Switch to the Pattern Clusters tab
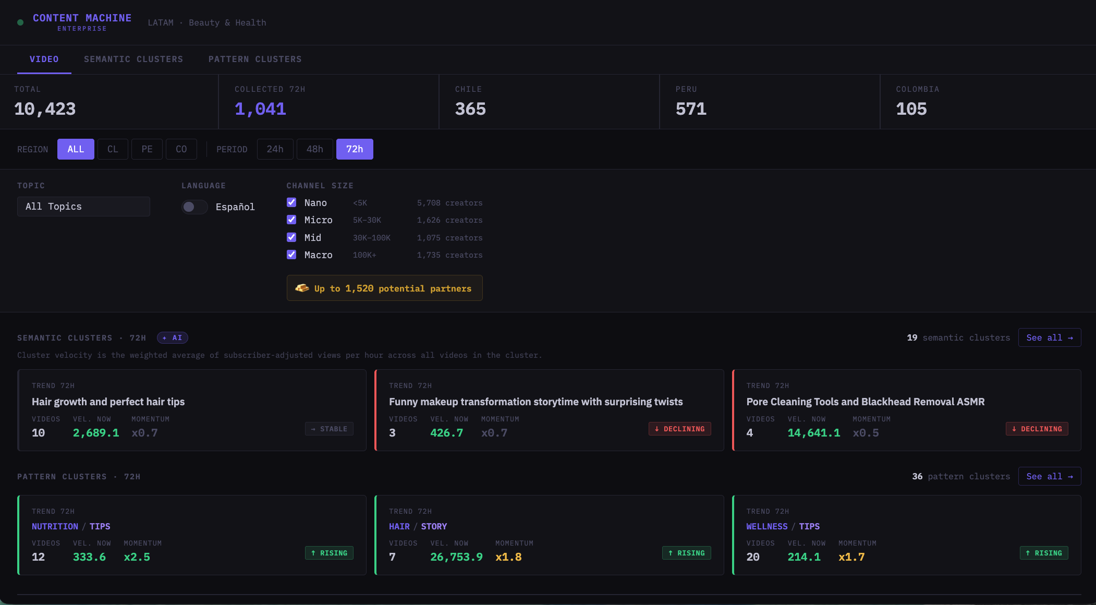The image size is (1096, 605). pos(255,59)
